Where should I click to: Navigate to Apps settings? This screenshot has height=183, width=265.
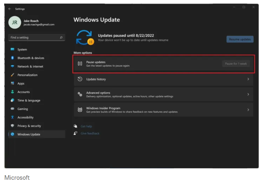click(x=37, y=84)
